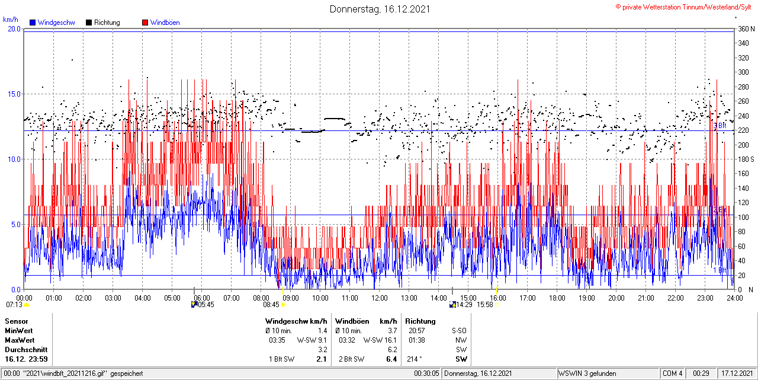Click the '1 Bft' line label
The width and height of the screenshot is (758, 380).
(x=720, y=270)
